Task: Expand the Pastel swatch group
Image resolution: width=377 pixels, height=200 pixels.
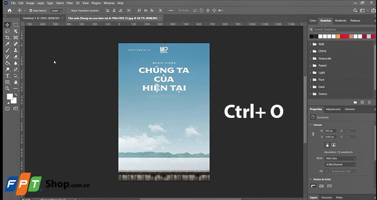Action: [311, 66]
